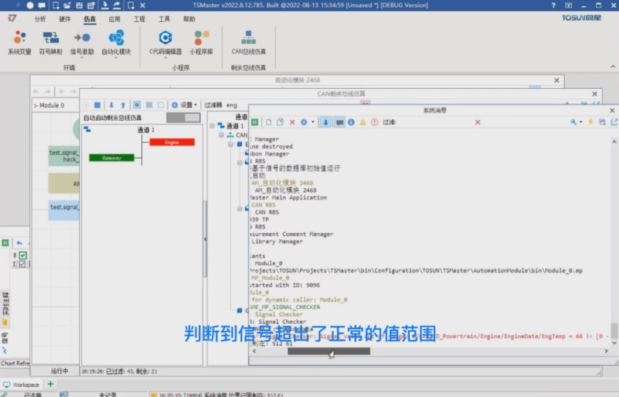Click green pause icon in bottom-left panel
This screenshot has width=619, height=397.
coord(5,243)
